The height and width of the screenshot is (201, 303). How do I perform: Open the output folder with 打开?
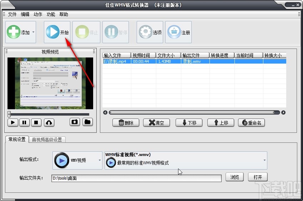coord(258,177)
